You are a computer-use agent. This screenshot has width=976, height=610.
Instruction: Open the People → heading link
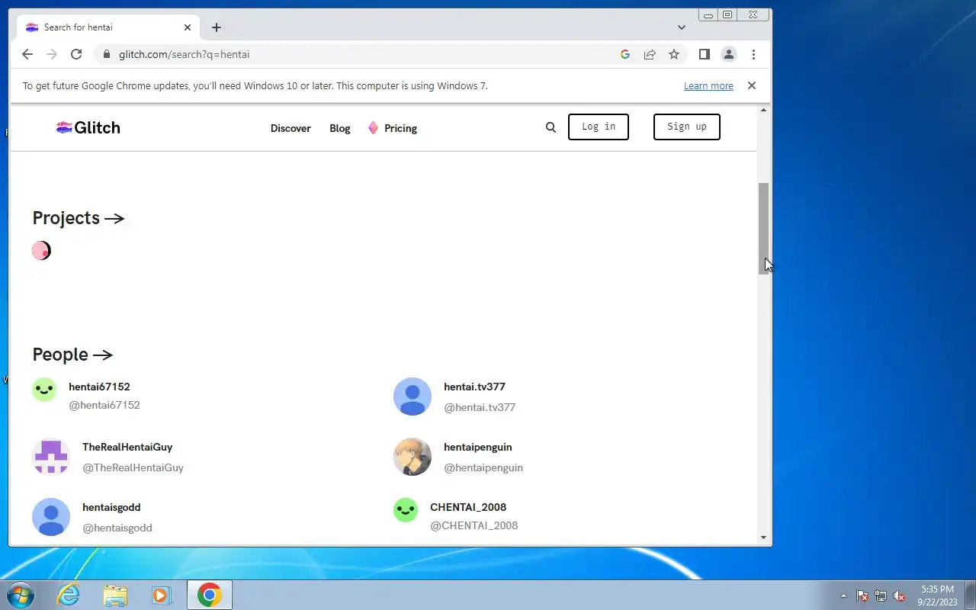coord(72,355)
